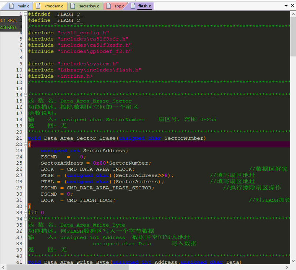Switch to the secretkey.c tab
Image resolution: width=296 pixels, height=270 pixels.
(x=85, y=6)
